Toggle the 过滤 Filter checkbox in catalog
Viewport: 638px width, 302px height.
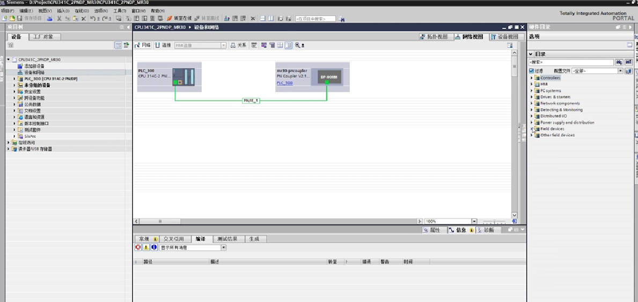(x=531, y=71)
